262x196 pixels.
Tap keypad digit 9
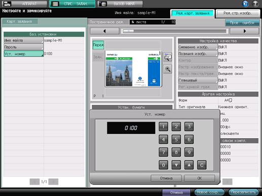pos(189,152)
